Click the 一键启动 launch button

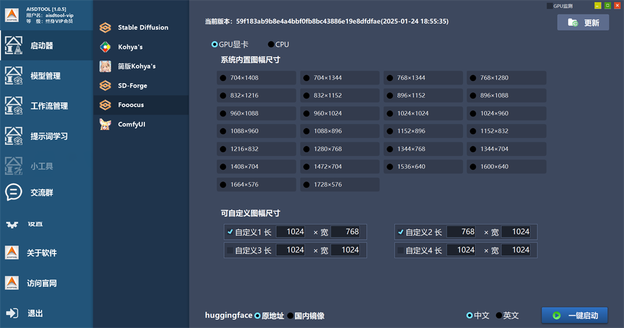tap(574, 315)
